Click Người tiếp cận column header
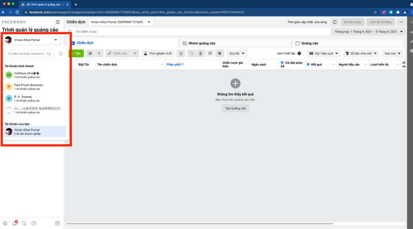 pos(352,65)
